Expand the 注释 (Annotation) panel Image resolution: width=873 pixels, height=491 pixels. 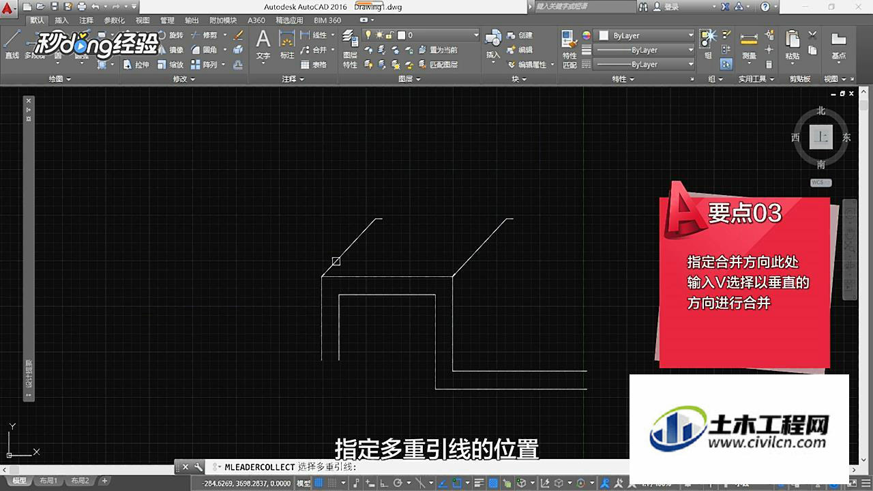pos(293,79)
